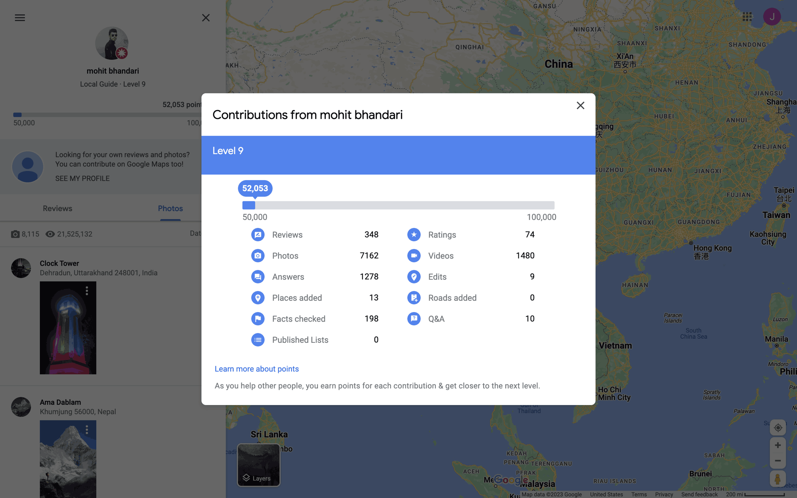797x498 pixels.
Task: Click the Published Lists icon
Action: (x=258, y=340)
